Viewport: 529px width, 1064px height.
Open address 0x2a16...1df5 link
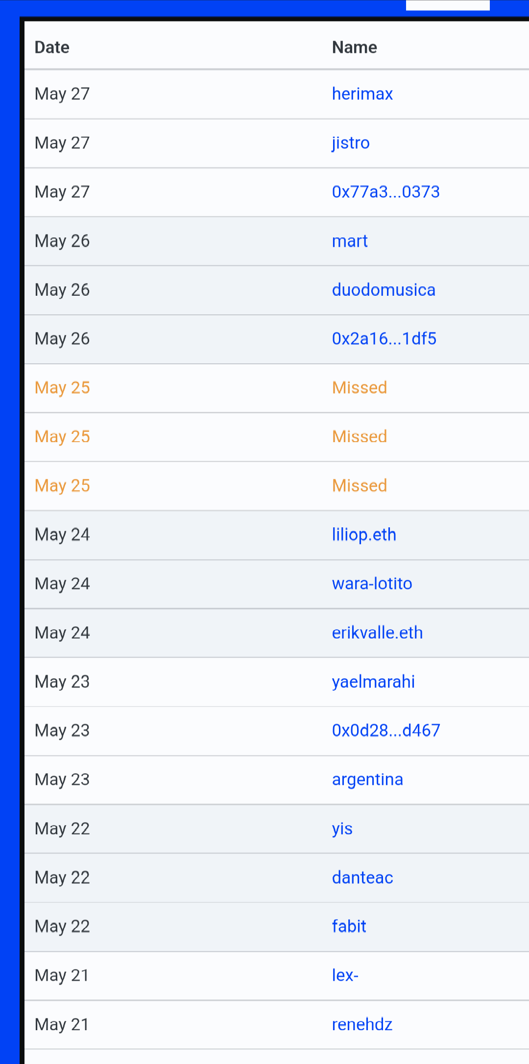384,338
